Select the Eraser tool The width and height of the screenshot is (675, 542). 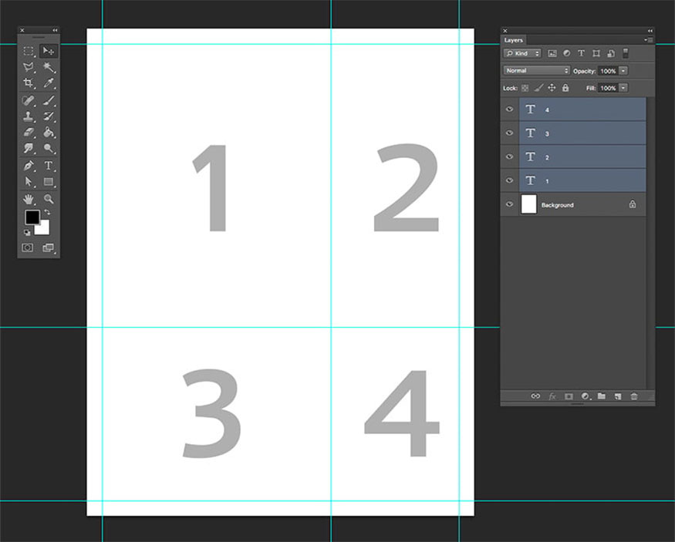[29, 132]
